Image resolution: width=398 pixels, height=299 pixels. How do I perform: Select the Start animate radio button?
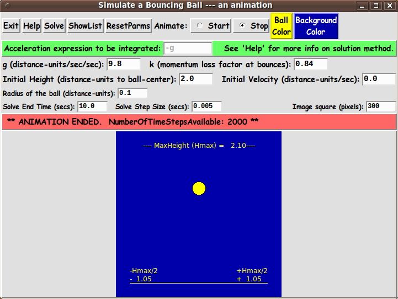pos(211,26)
